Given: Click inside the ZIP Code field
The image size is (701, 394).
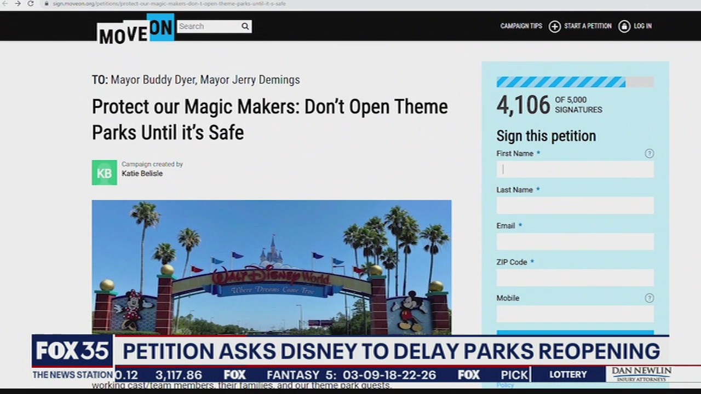Looking at the screenshot, I should [575, 277].
